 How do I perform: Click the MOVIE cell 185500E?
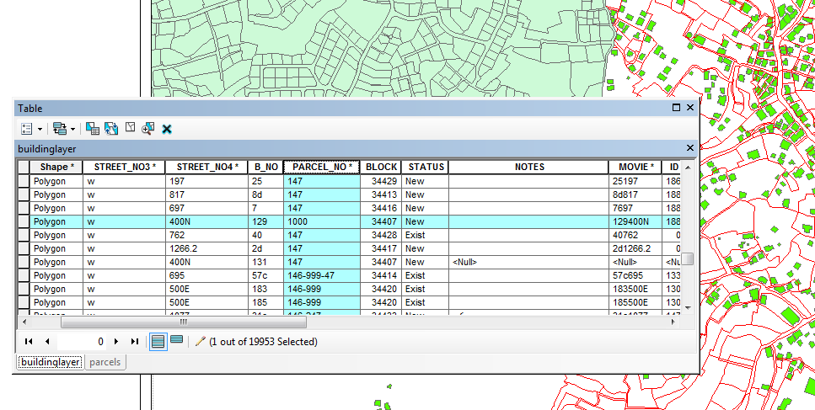coord(635,302)
